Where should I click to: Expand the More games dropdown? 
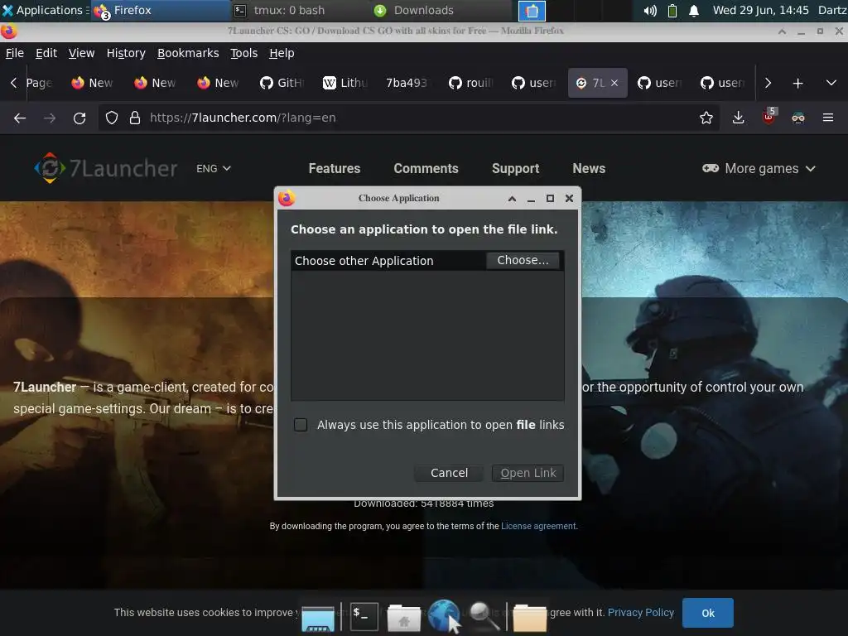tap(759, 169)
